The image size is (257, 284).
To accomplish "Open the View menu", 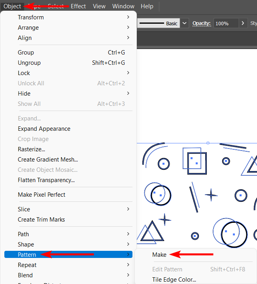I will 99,6.
